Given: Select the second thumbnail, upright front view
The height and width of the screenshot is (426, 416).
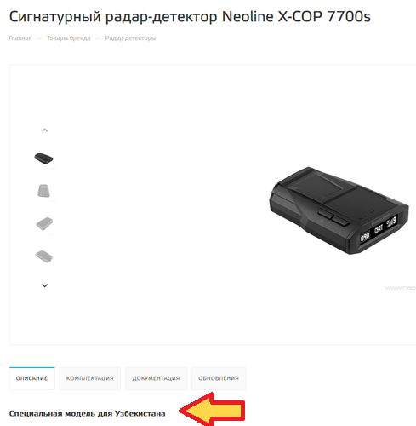Looking at the screenshot, I should point(43,191).
